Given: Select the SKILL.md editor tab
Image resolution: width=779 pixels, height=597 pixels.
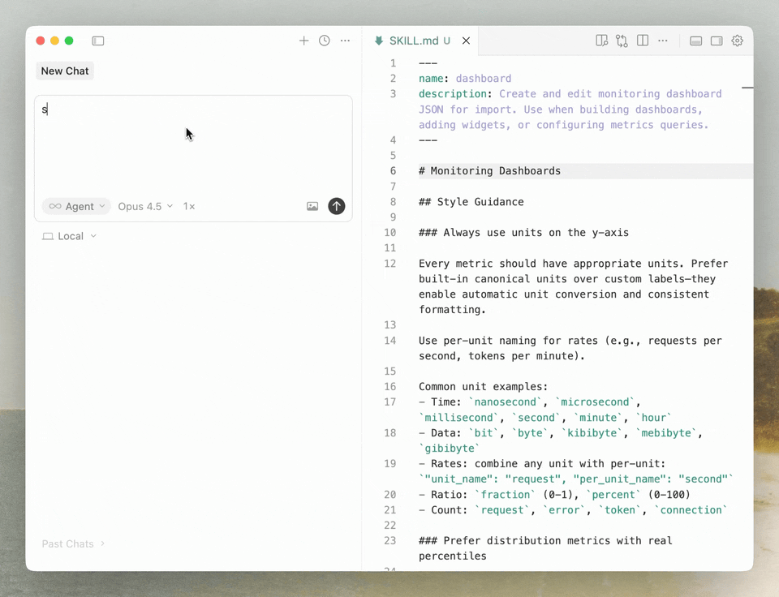Looking at the screenshot, I should (413, 41).
